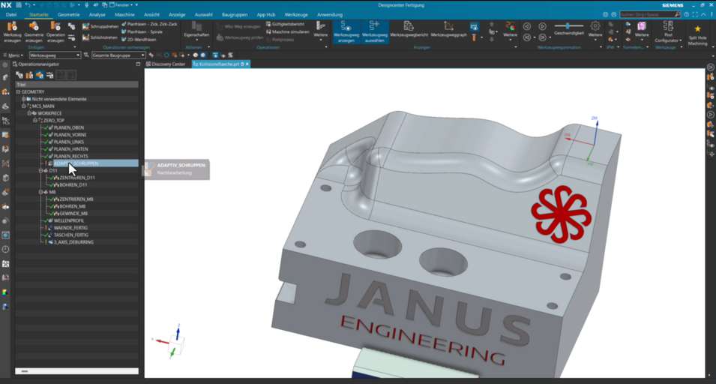The image size is (716, 384).
Task: Switch to Discovery Center tab
Action: pos(165,64)
